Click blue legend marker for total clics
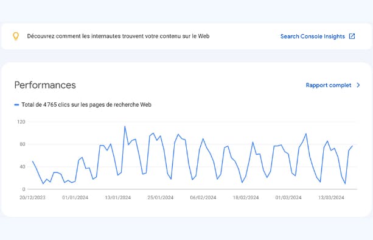Screen dimensions: 373x240 [x=16, y=105]
